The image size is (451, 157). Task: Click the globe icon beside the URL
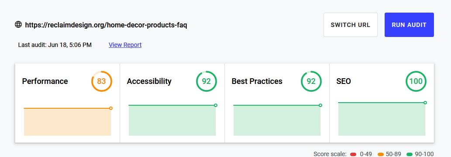18,25
